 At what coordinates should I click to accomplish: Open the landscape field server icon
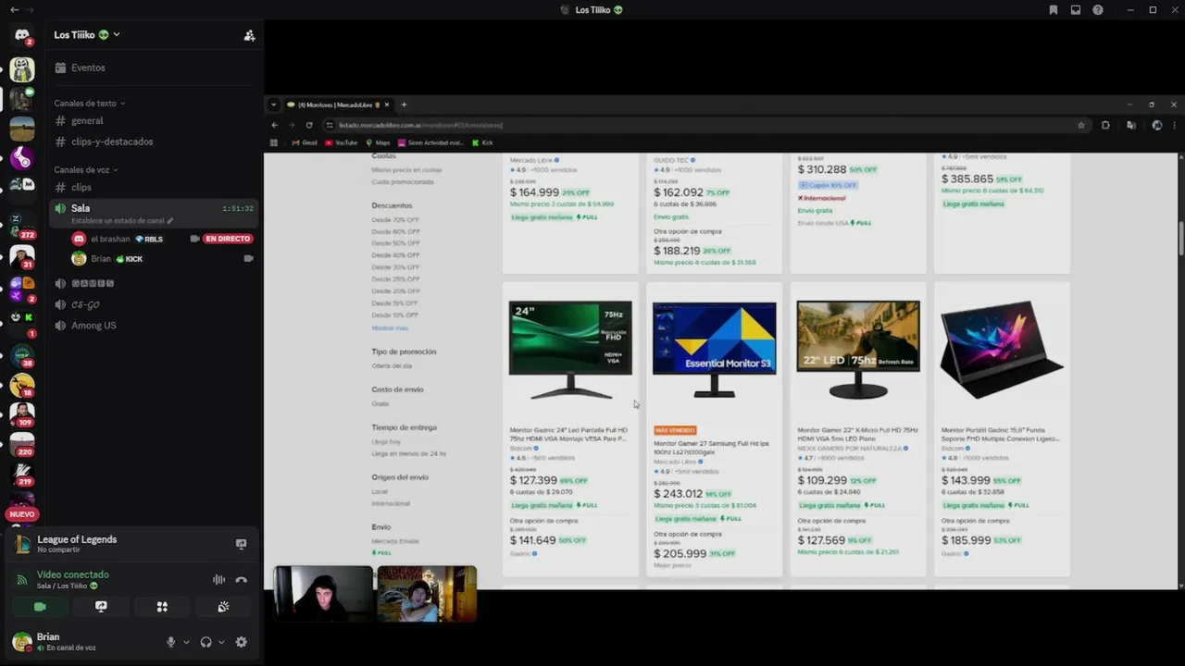coord(22,129)
